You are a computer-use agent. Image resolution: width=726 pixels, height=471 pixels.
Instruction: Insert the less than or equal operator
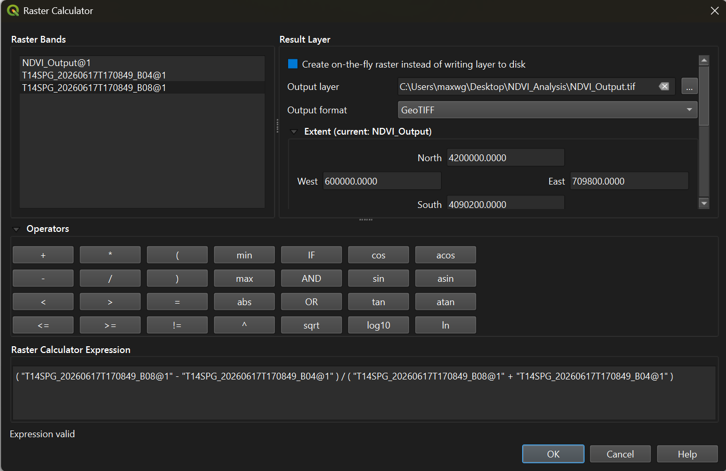click(x=43, y=325)
